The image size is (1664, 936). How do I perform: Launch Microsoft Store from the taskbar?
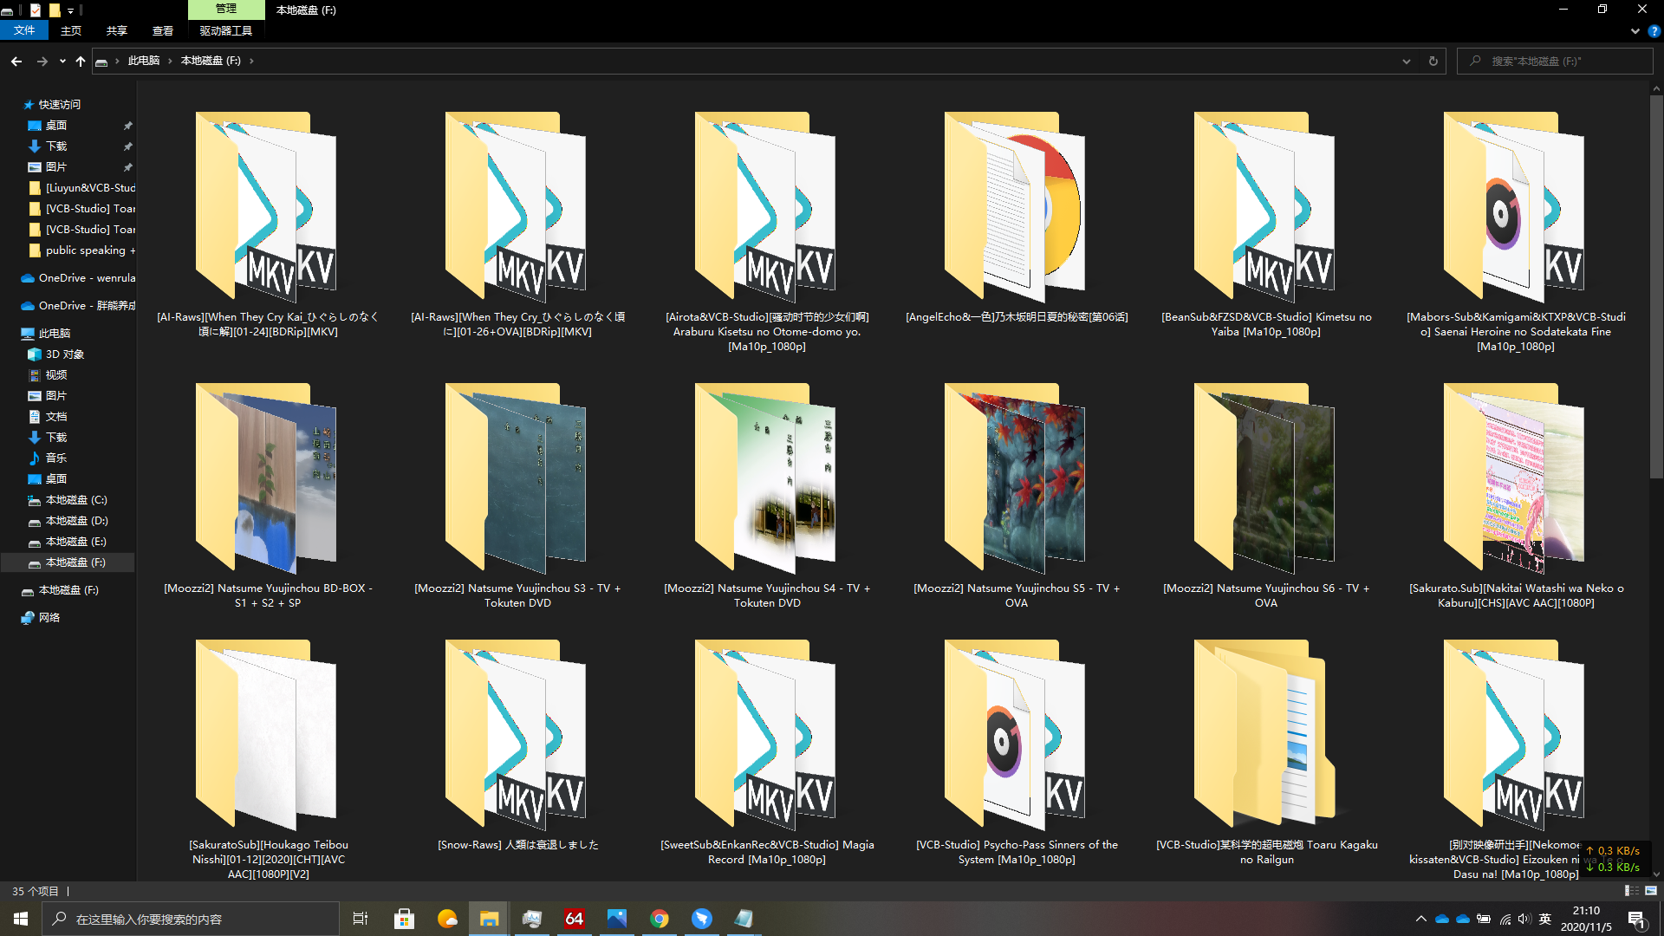[404, 919]
